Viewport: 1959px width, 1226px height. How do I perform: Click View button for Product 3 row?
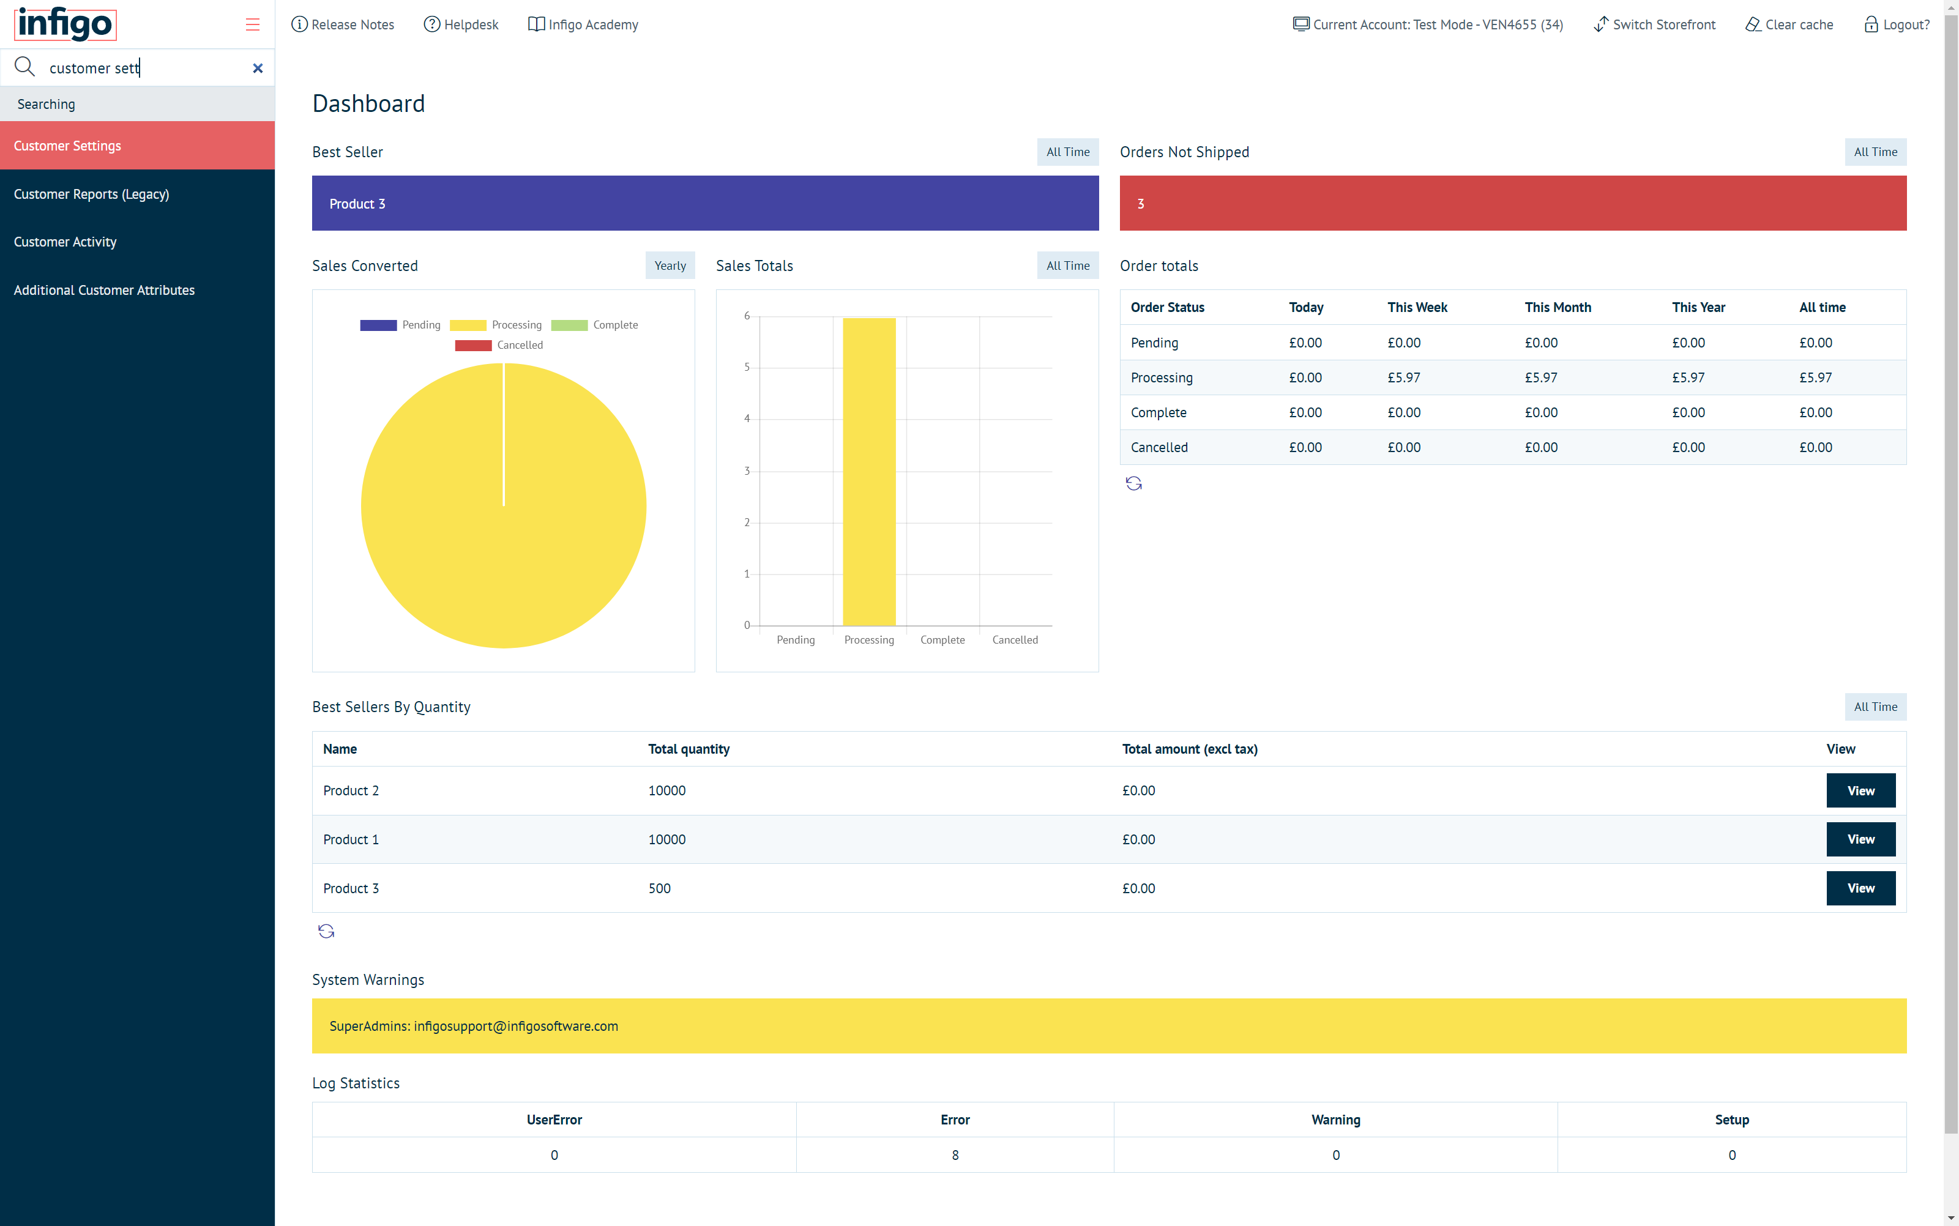click(x=1861, y=889)
